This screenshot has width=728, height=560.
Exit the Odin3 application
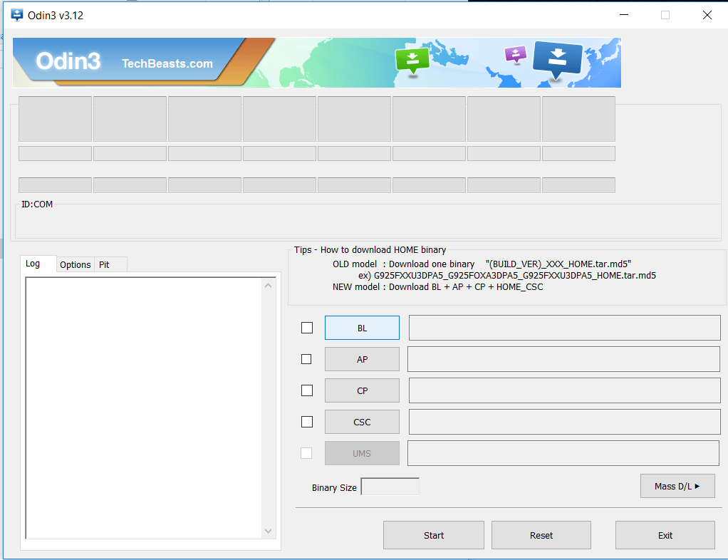point(665,535)
